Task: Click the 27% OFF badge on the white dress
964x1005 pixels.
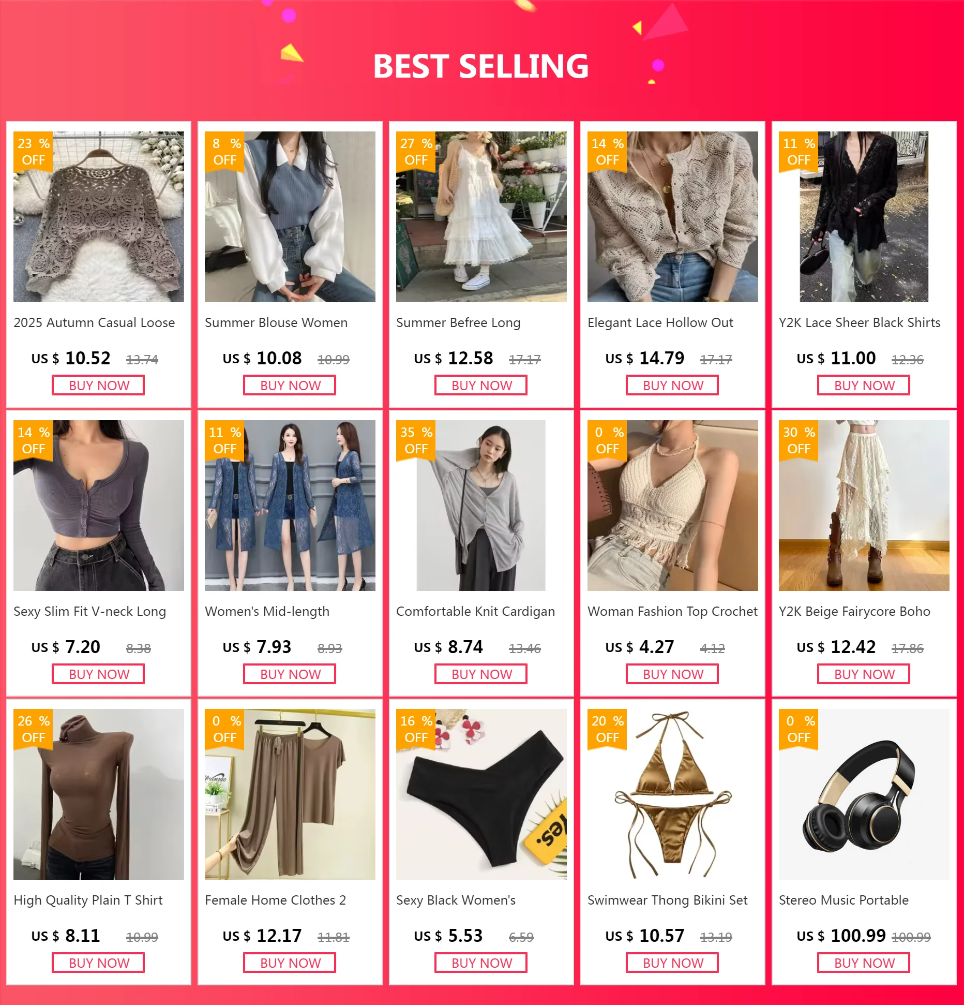Action: coord(416,152)
